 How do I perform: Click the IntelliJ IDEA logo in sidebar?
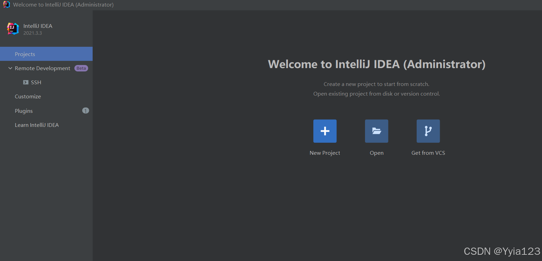[13, 29]
